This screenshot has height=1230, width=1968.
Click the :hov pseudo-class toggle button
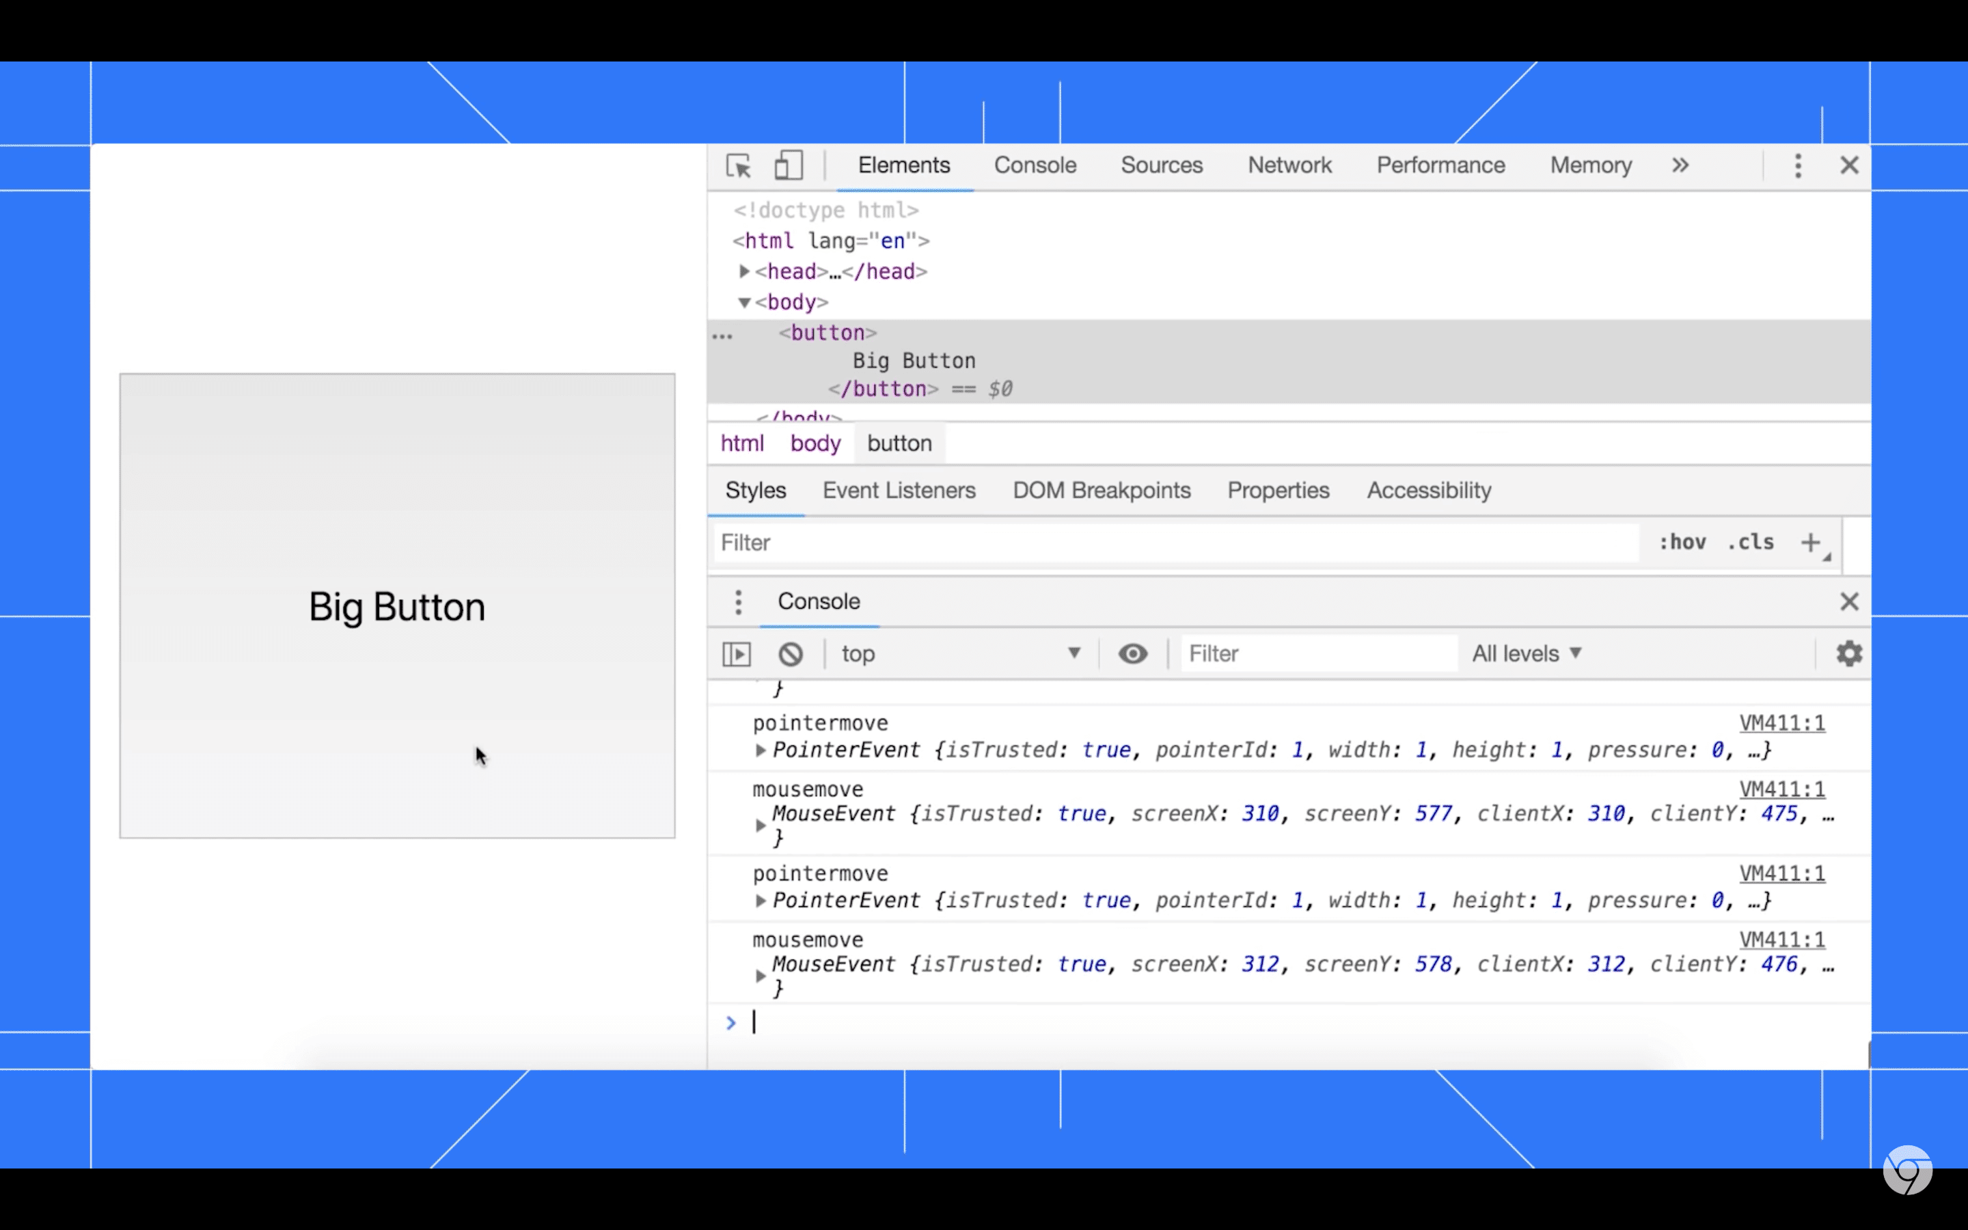(1683, 541)
